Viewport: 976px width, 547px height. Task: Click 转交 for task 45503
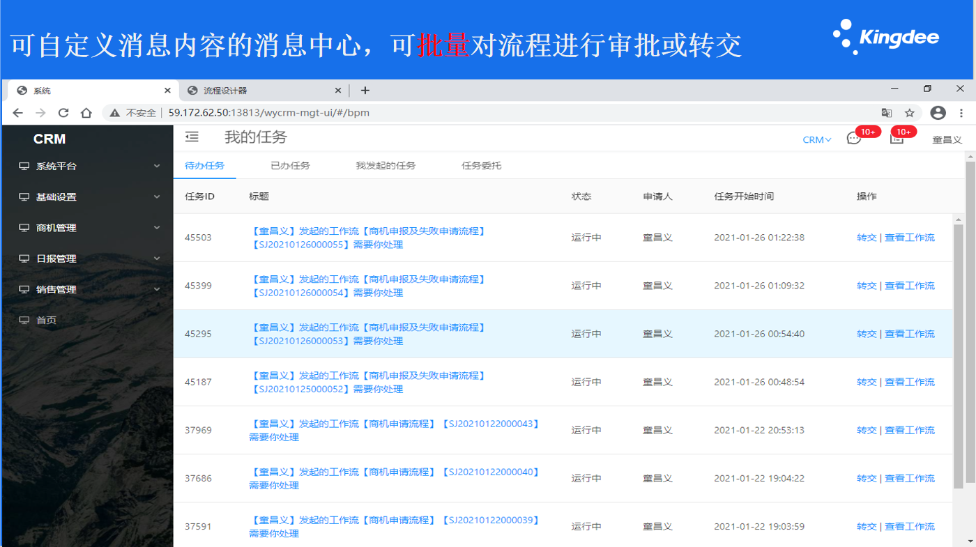pyautogui.click(x=866, y=238)
